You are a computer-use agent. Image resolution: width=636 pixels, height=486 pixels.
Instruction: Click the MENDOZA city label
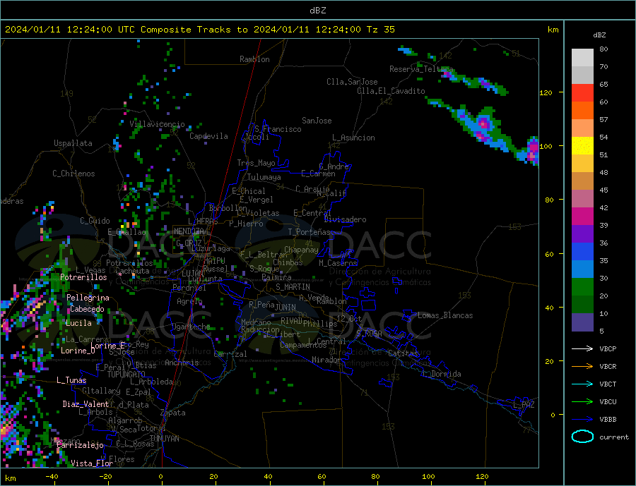point(189,231)
